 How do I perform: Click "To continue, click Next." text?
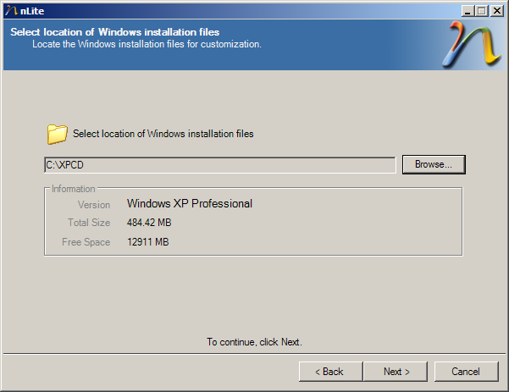(x=254, y=342)
